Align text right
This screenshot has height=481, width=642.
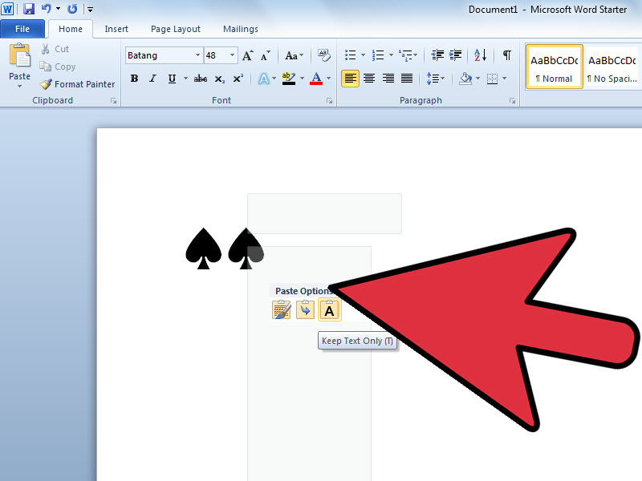[x=388, y=79]
